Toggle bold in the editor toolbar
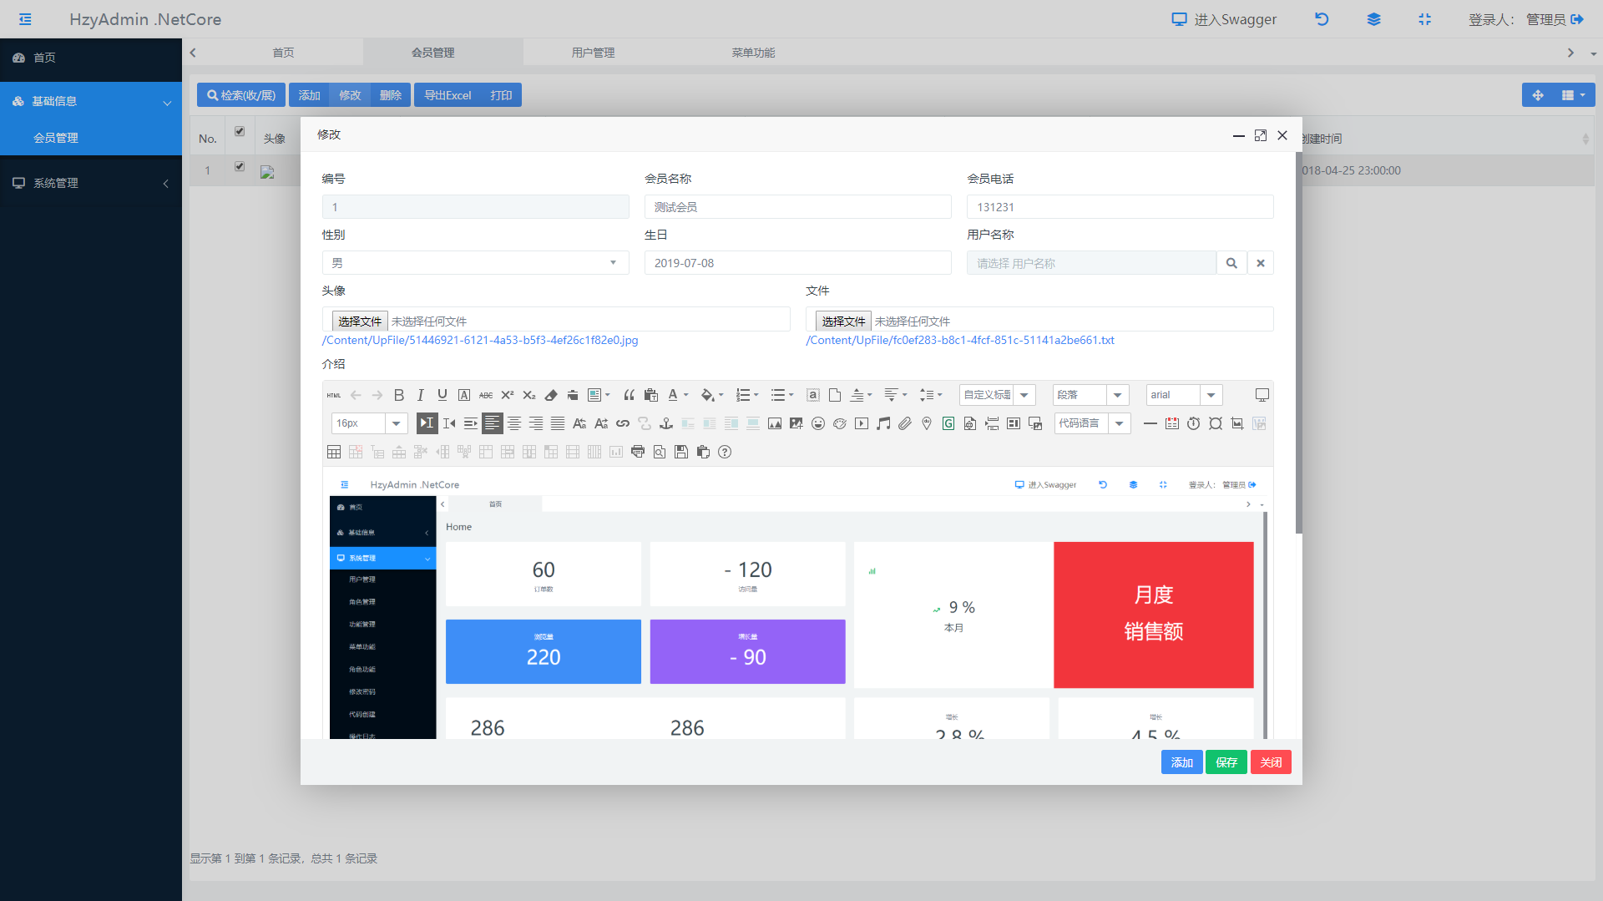The height and width of the screenshot is (901, 1603). (x=399, y=395)
